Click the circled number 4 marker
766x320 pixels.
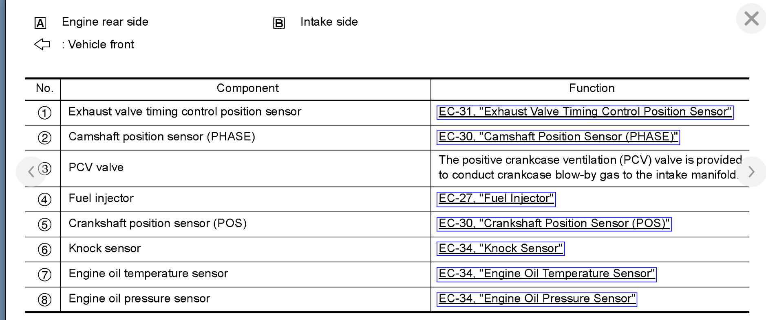44,199
